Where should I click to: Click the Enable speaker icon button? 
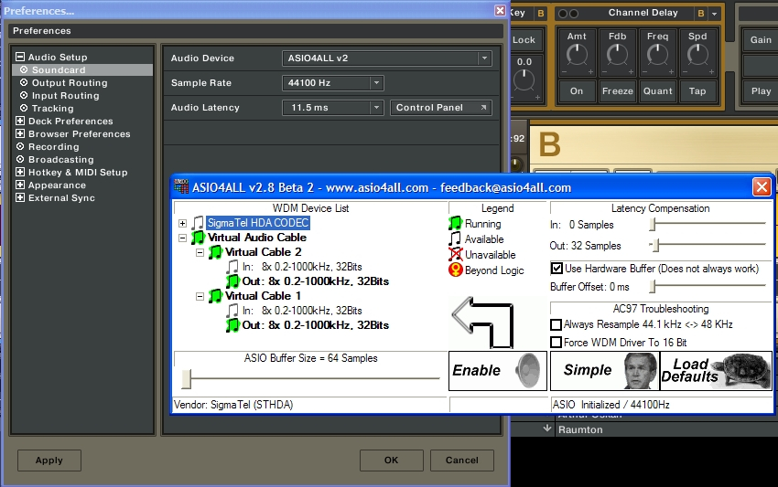tap(498, 370)
